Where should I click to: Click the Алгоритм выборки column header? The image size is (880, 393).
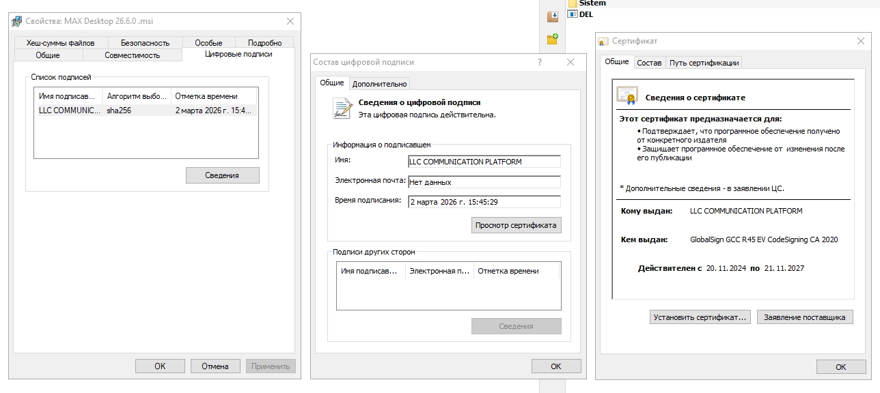click(x=137, y=96)
